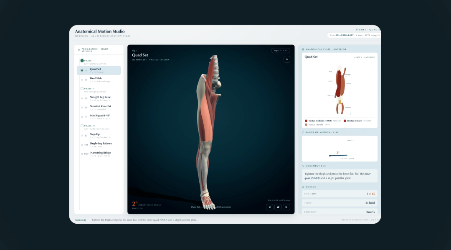Screen dimensions: 451x250
Task: Click the next-step playback arrow
Action: [286, 207]
